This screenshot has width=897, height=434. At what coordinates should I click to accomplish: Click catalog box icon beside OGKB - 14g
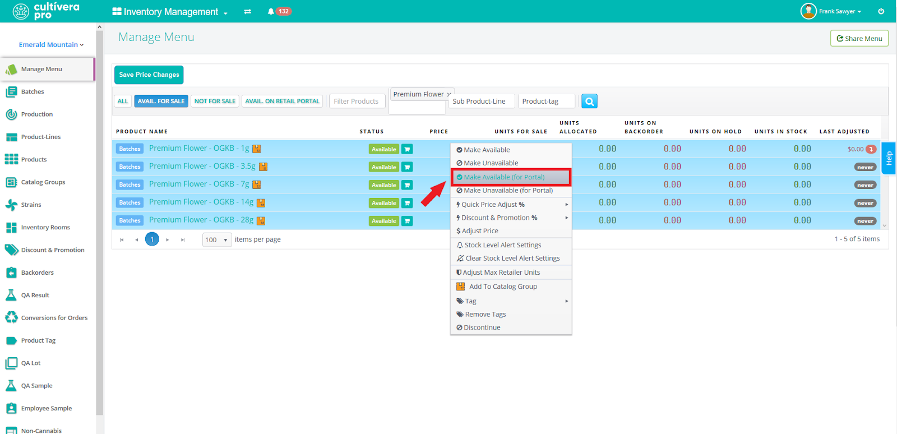pyautogui.click(x=261, y=203)
